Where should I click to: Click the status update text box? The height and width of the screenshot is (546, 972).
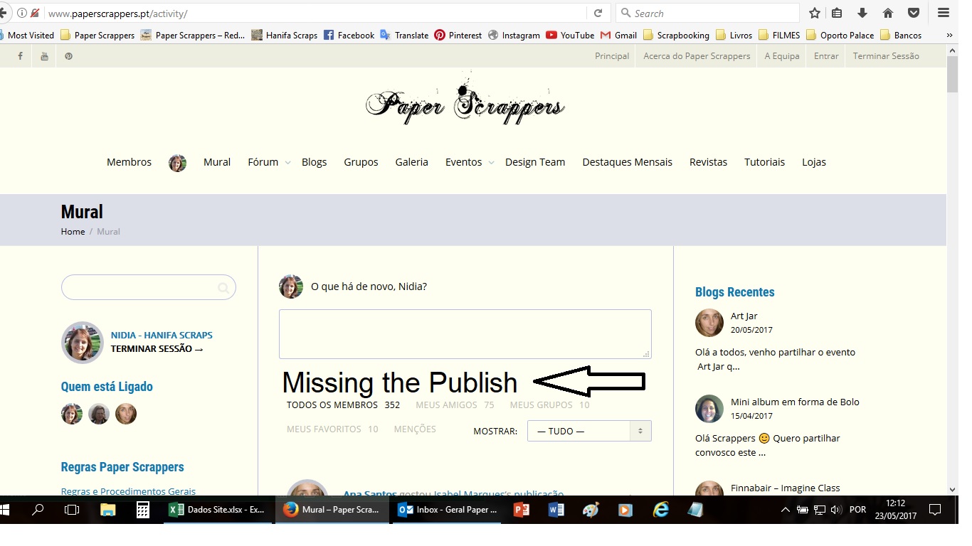[465, 334]
